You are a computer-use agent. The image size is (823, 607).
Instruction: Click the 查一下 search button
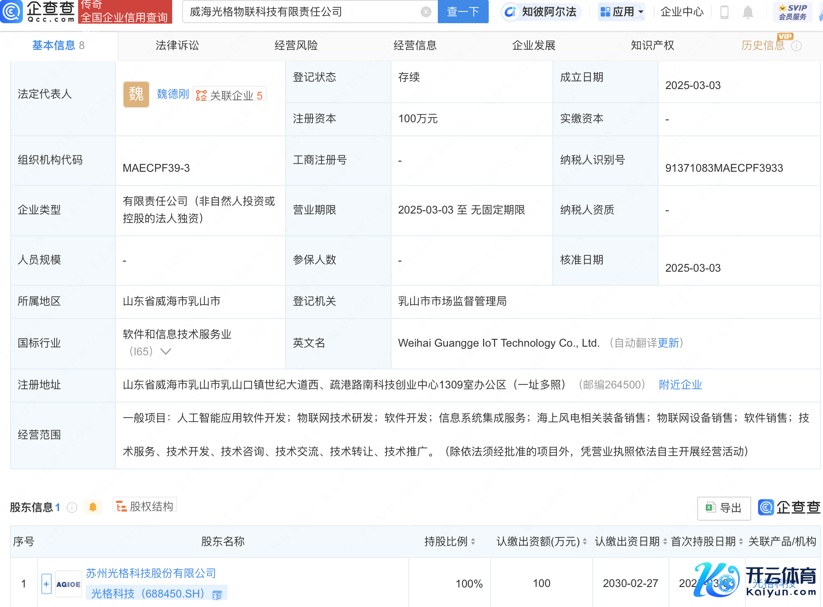coord(463,12)
